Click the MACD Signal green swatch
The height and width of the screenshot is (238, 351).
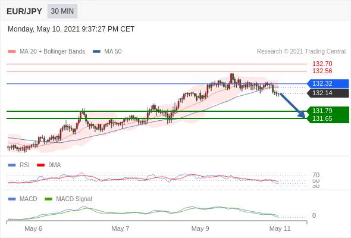coord(48,199)
